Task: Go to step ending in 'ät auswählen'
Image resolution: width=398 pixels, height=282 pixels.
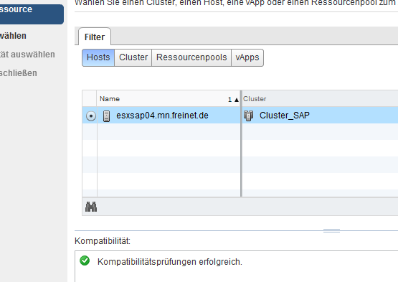Action: pos(27,55)
